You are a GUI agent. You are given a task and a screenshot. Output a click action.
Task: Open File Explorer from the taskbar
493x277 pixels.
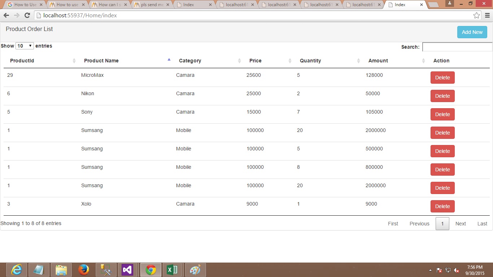pyautogui.click(x=61, y=270)
